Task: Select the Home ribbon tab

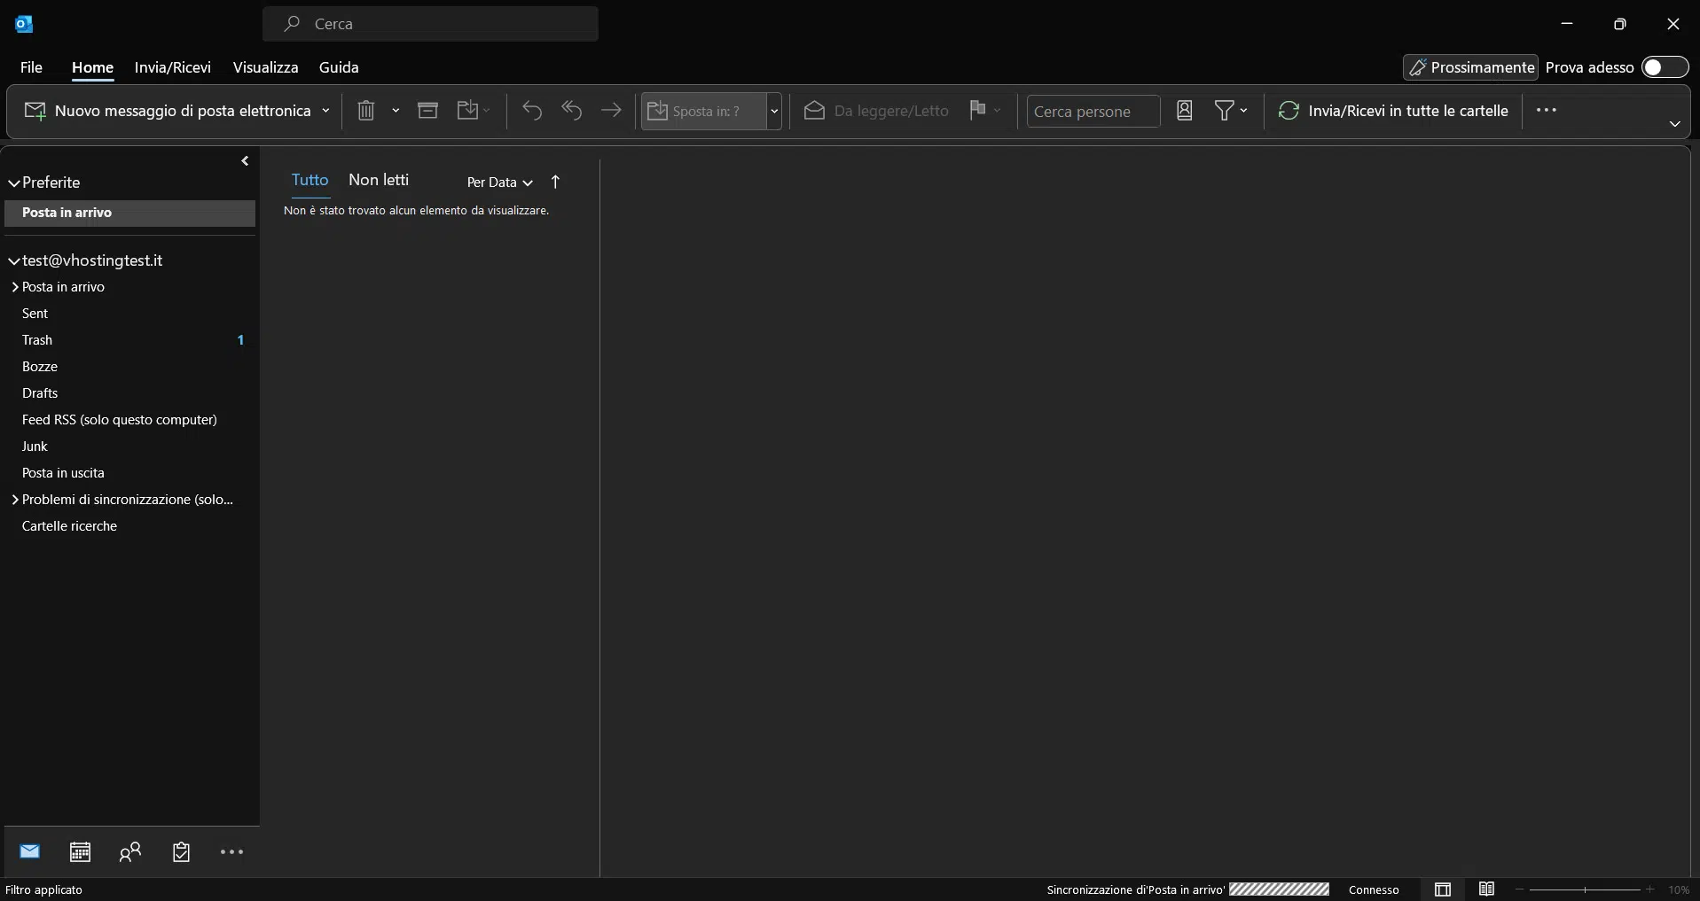Action: [92, 67]
